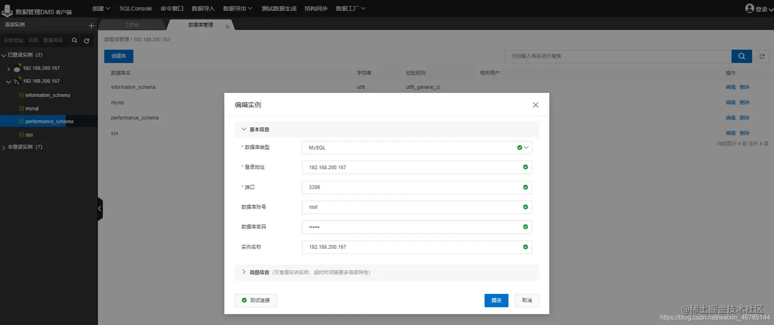
Task: Collapse the left panel with the arrow handle
Action: pyautogui.click(x=99, y=208)
